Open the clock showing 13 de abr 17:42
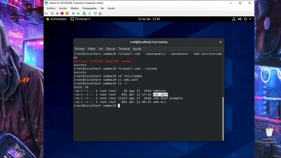 point(149,19)
